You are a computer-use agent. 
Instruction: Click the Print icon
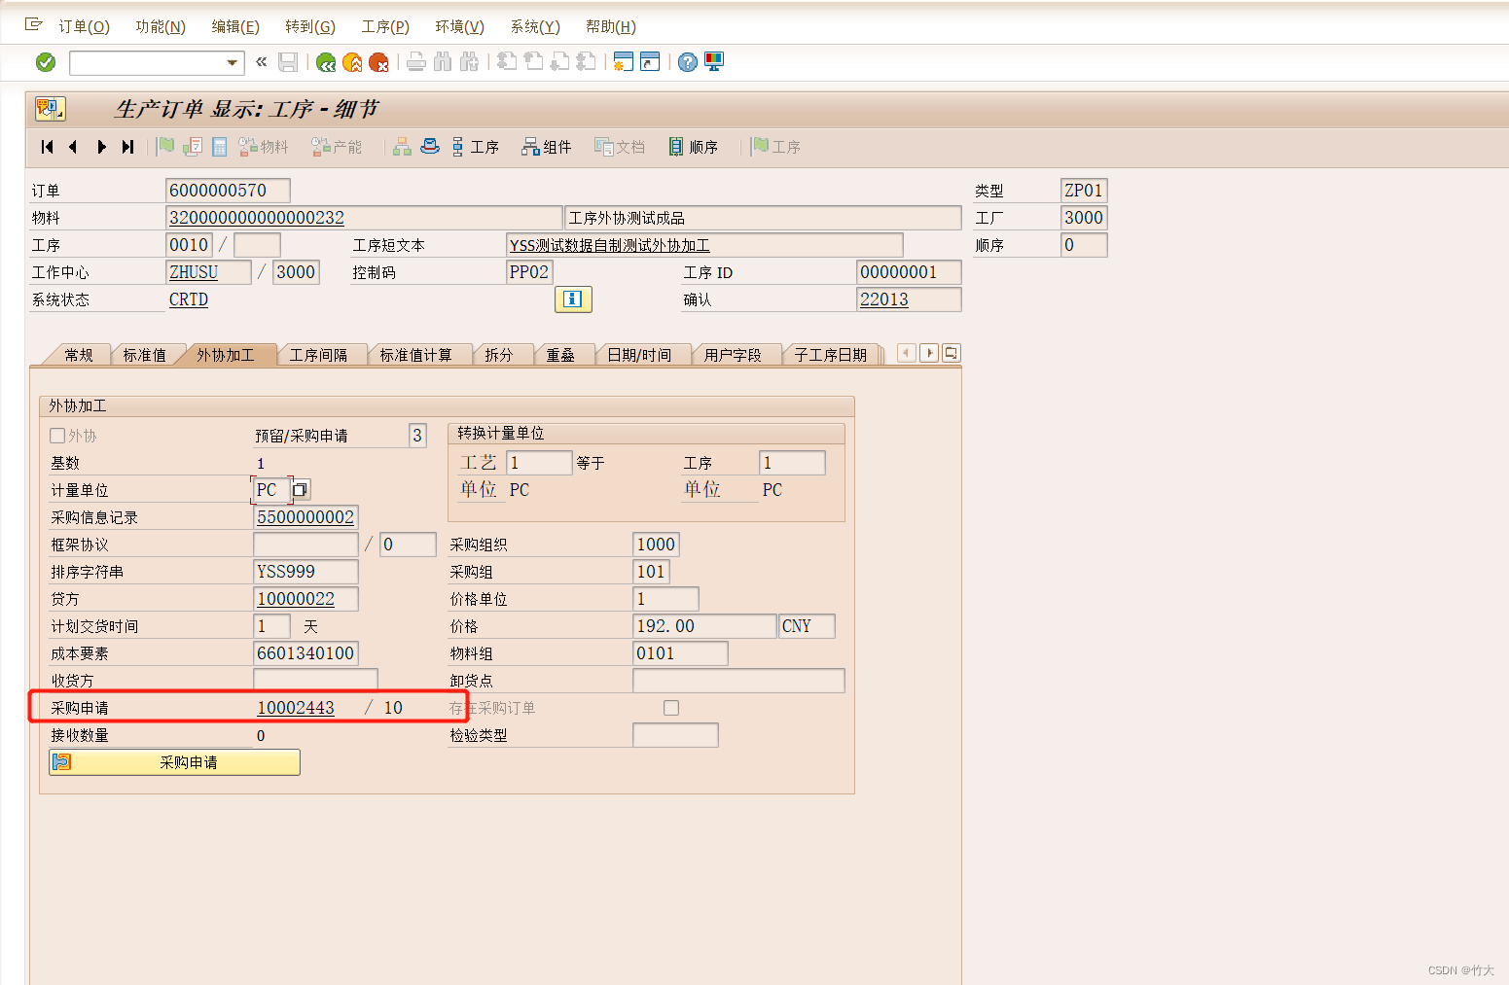point(416,62)
